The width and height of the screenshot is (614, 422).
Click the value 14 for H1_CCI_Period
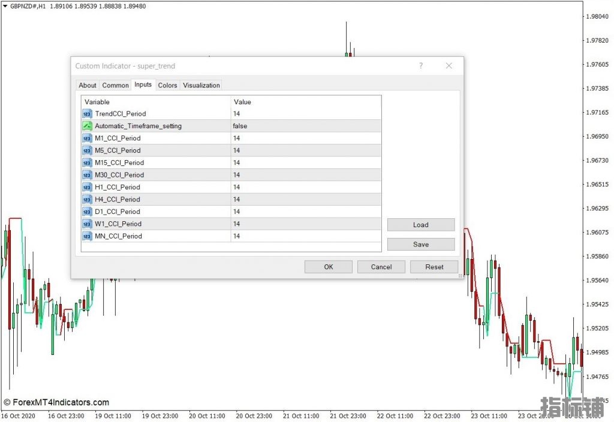coord(236,187)
